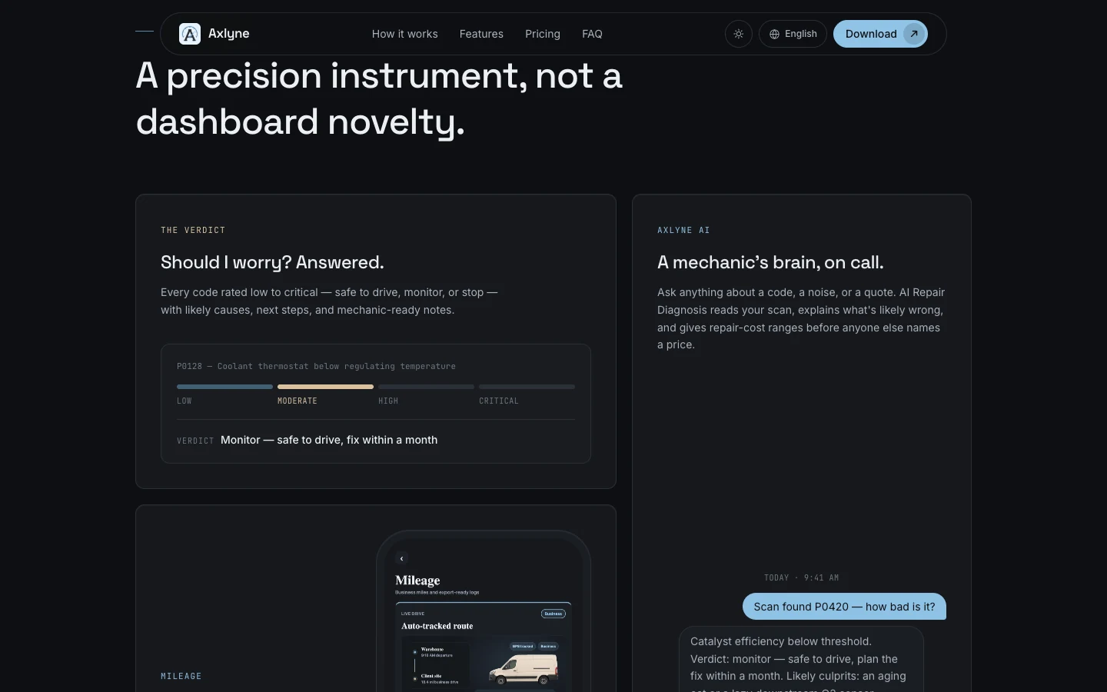Click the Client site route stop marker

click(415, 679)
